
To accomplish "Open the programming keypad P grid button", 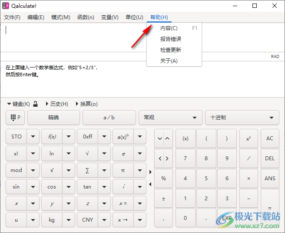I will pos(15,118).
